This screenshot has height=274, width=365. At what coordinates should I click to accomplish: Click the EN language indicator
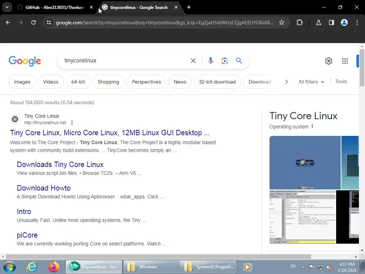(293, 266)
